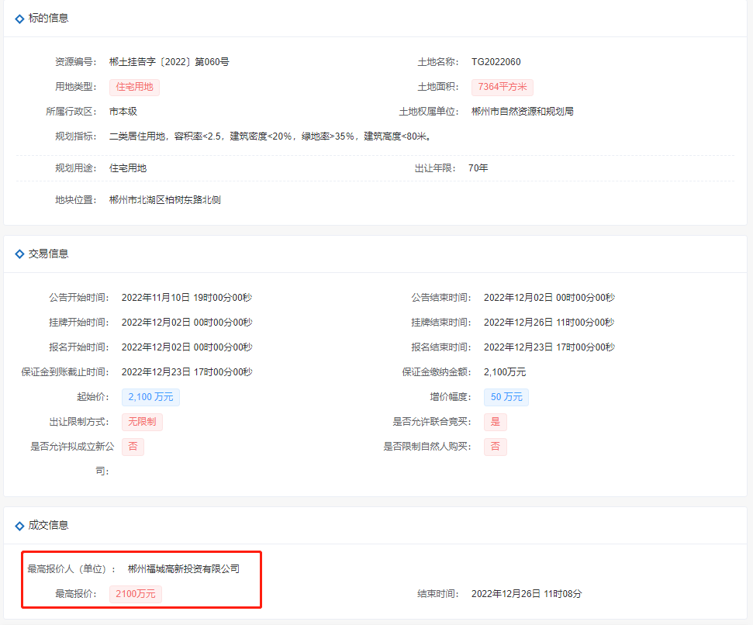Click listing end time 2022年12月26日 11时00分00秒

point(549,323)
